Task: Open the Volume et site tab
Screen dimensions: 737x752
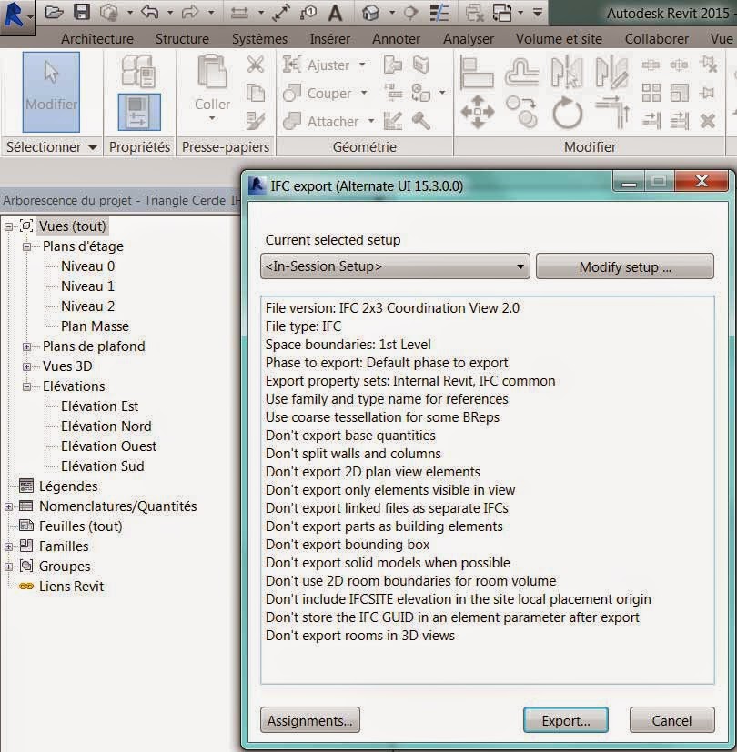Action: 559,38
